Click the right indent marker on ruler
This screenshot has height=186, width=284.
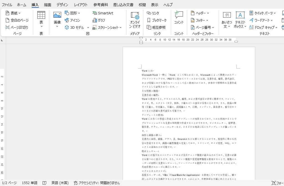(236, 41)
